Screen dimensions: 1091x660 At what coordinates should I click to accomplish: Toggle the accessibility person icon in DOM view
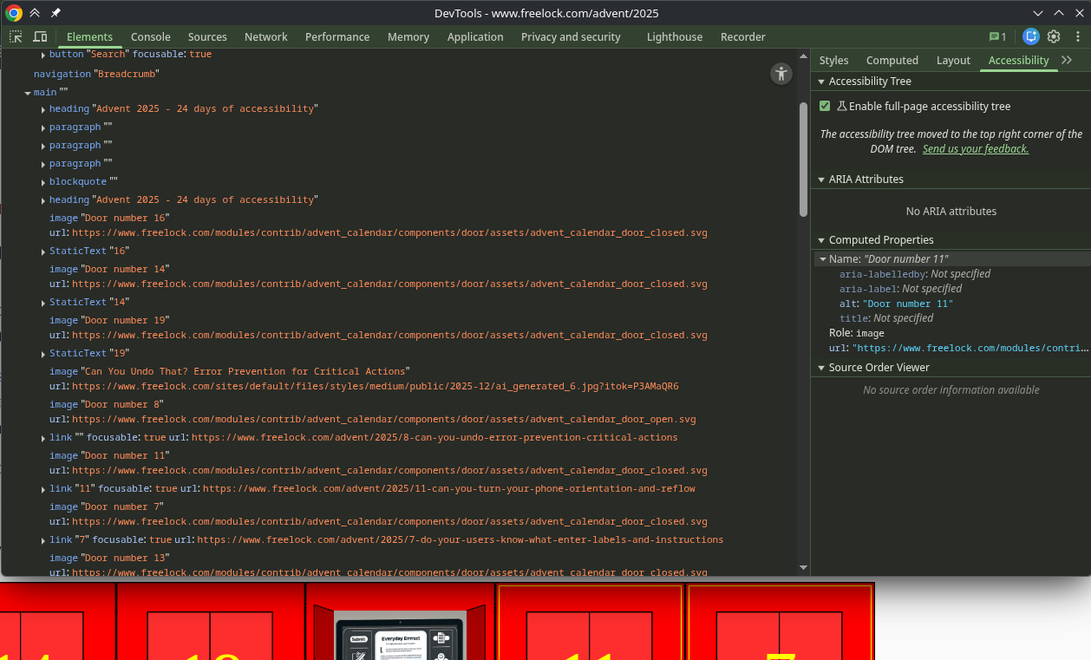781,74
